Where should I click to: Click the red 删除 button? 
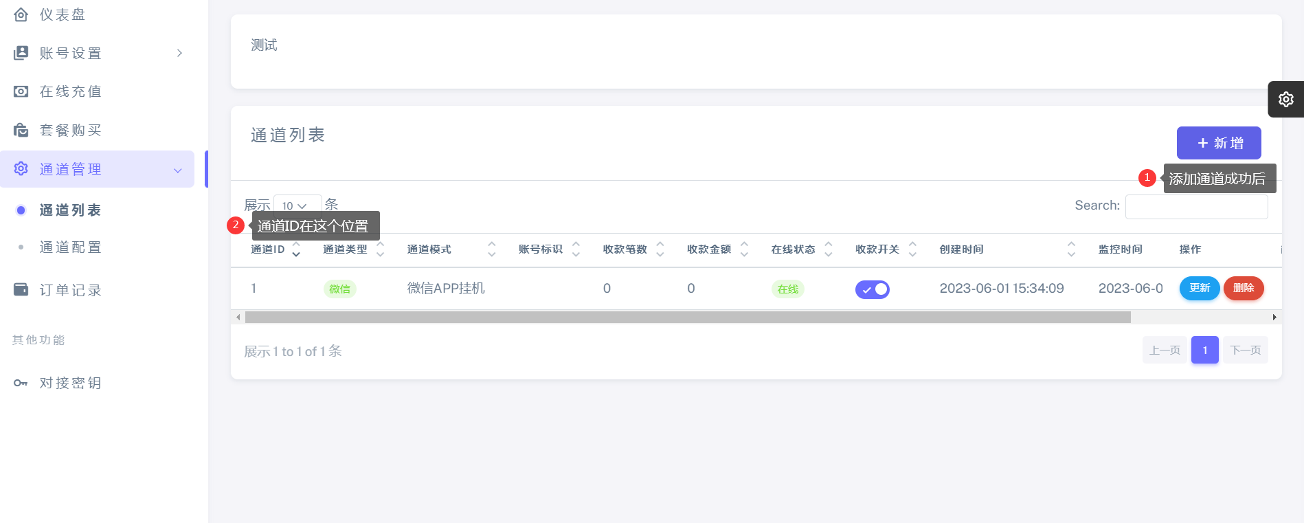1243,288
